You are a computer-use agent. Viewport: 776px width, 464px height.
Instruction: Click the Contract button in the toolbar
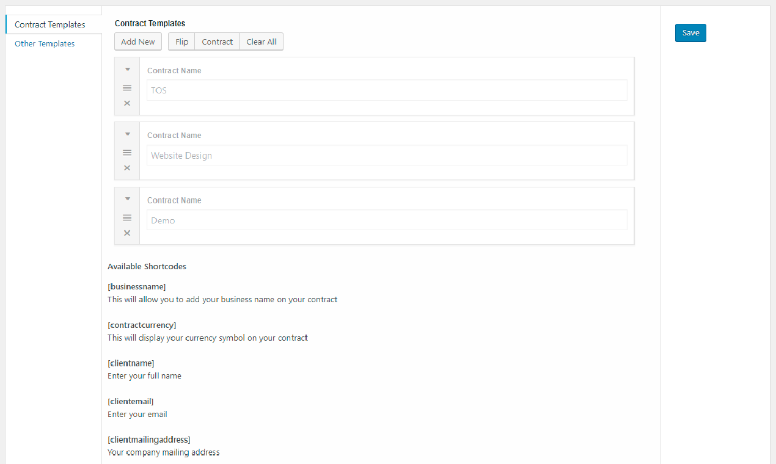(217, 41)
